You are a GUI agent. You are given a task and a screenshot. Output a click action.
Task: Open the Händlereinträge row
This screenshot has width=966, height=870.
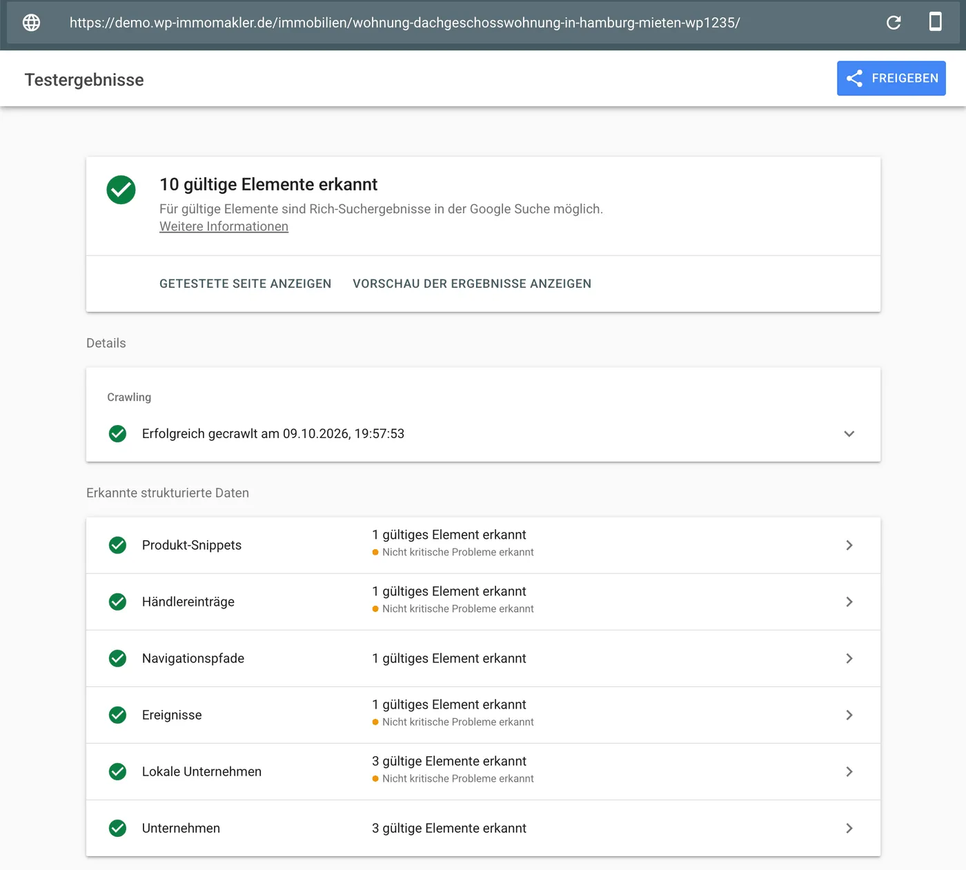click(483, 602)
